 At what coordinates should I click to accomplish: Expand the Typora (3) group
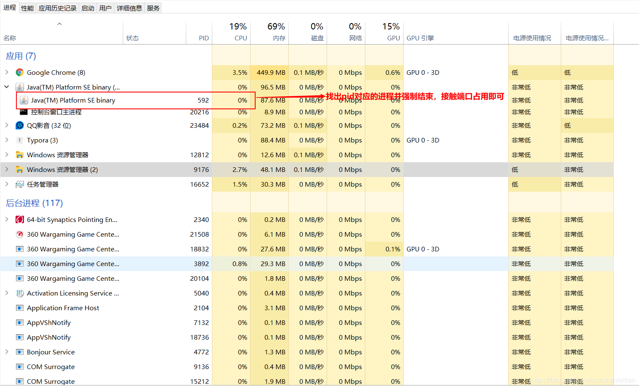(7, 140)
